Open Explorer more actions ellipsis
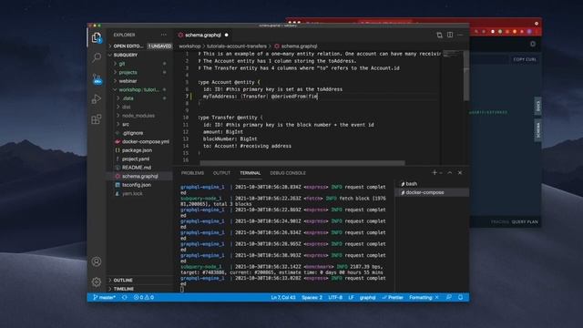Viewport: 583px width, 328px height. click(164, 35)
